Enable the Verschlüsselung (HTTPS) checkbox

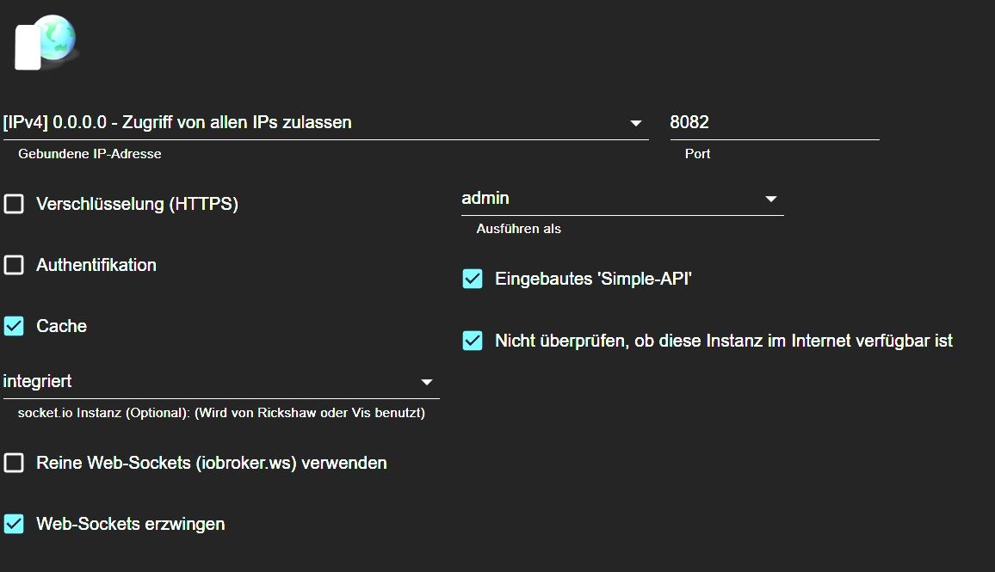pyautogui.click(x=14, y=205)
